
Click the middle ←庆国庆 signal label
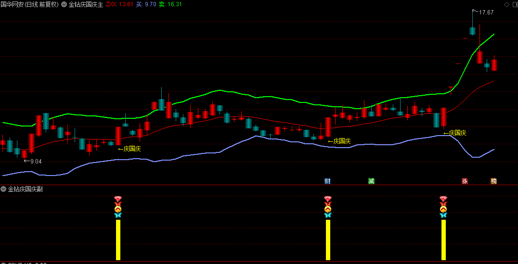pos(339,141)
